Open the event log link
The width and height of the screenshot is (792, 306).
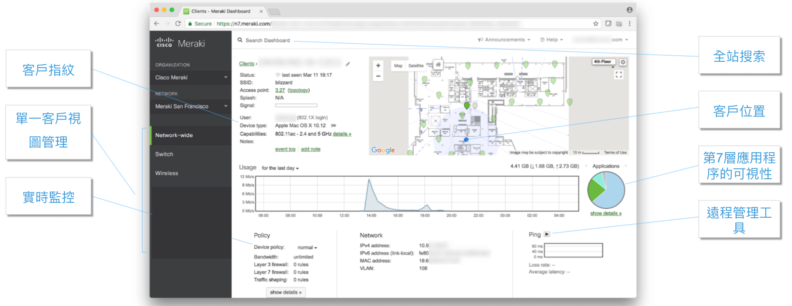pos(285,149)
